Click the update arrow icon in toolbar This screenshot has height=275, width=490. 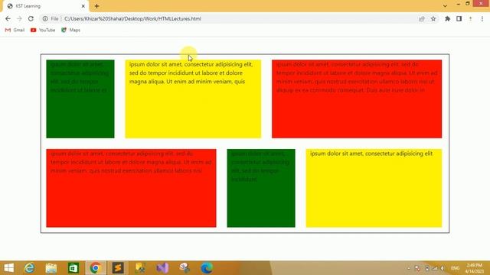coord(471,18)
